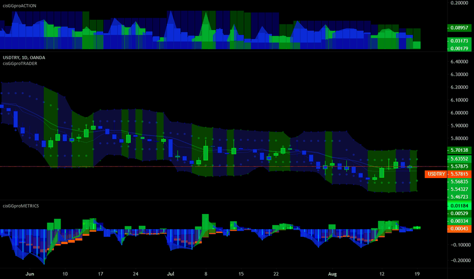
Task: Click the 5.80000 price axis tick
Action: pyautogui.click(x=459, y=138)
